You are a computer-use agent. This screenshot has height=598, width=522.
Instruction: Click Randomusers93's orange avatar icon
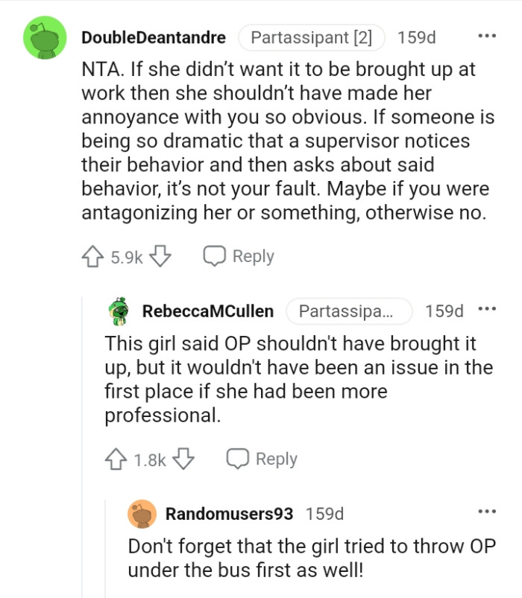pyautogui.click(x=142, y=512)
